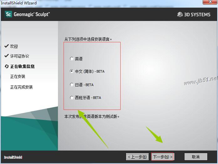Select the 中文 (简体) - BETA radio button
Viewport: 218px width, 164px height.
72,71
